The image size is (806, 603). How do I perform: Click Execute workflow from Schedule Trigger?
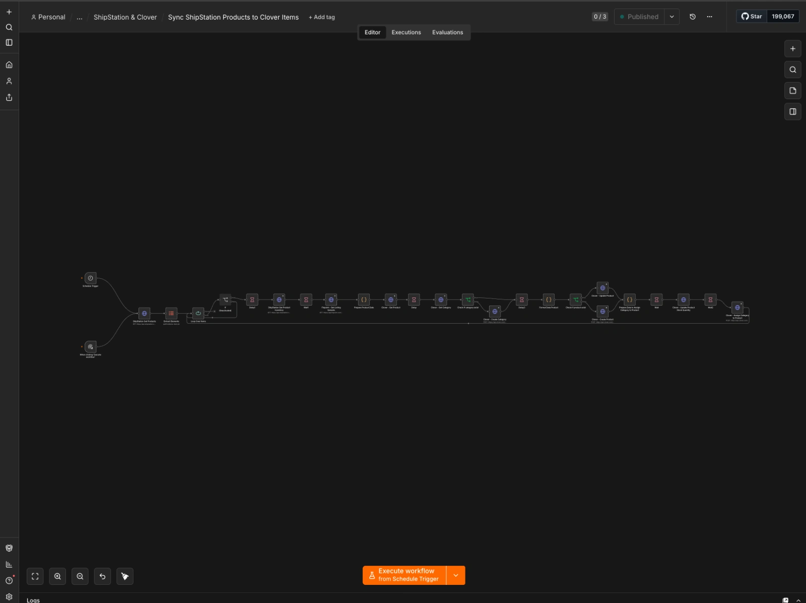(x=405, y=575)
